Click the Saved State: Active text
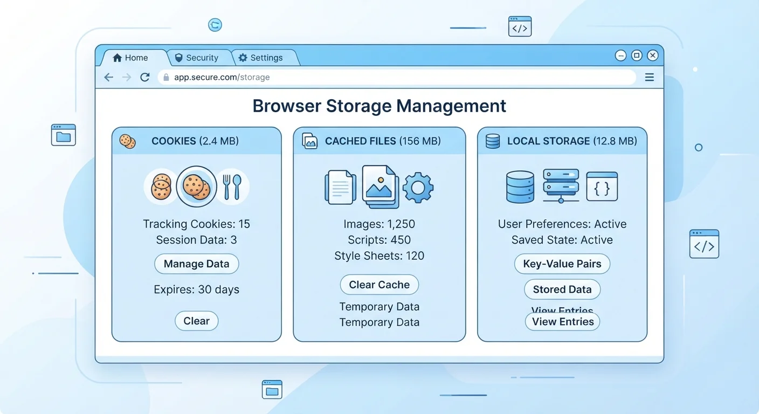 (x=562, y=240)
